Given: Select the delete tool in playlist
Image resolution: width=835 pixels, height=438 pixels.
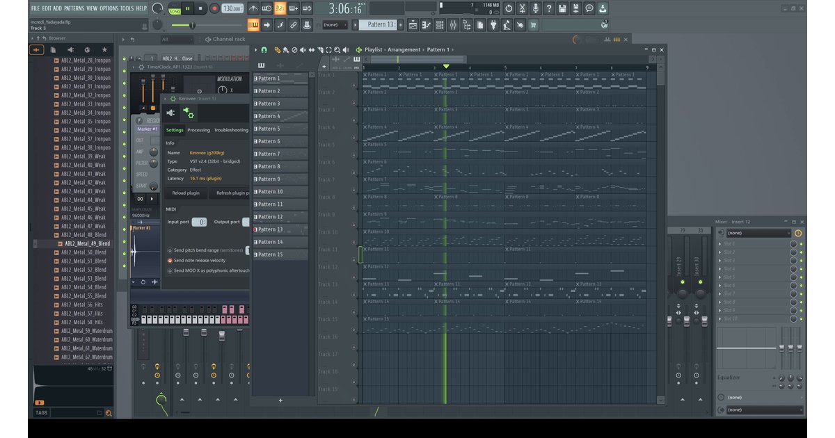Looking at the screenshot, I should coord(294,50).
